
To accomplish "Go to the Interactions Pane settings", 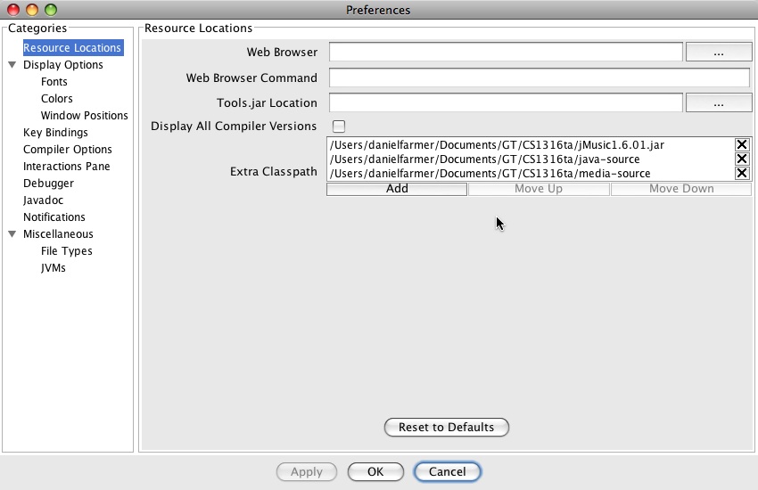I will point(66,167).
